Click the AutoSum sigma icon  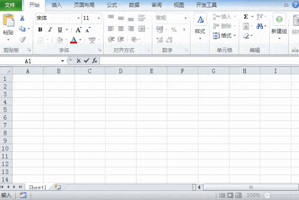click(246, 16)
